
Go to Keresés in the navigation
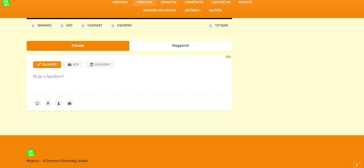(245, 2)
